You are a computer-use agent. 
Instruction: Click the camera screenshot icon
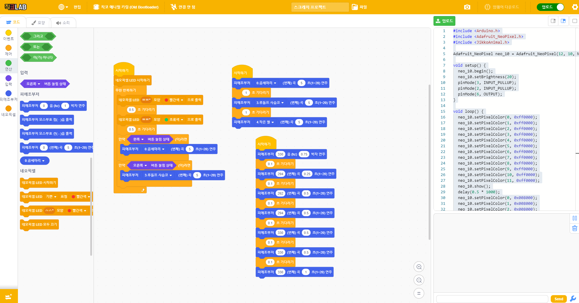point(467,7)
